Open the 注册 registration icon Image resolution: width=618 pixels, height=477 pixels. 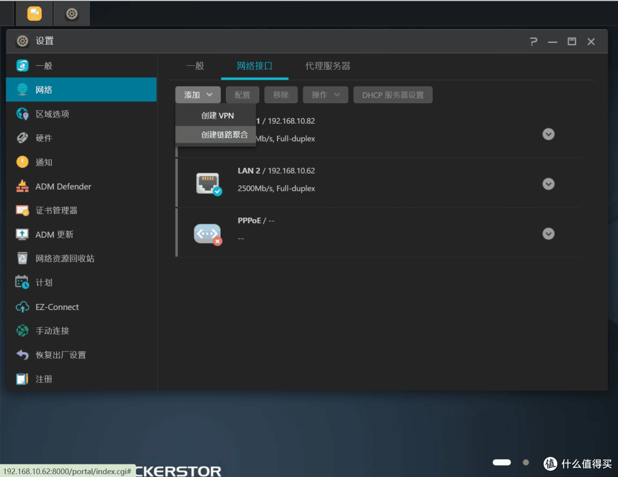pos(22,379)
